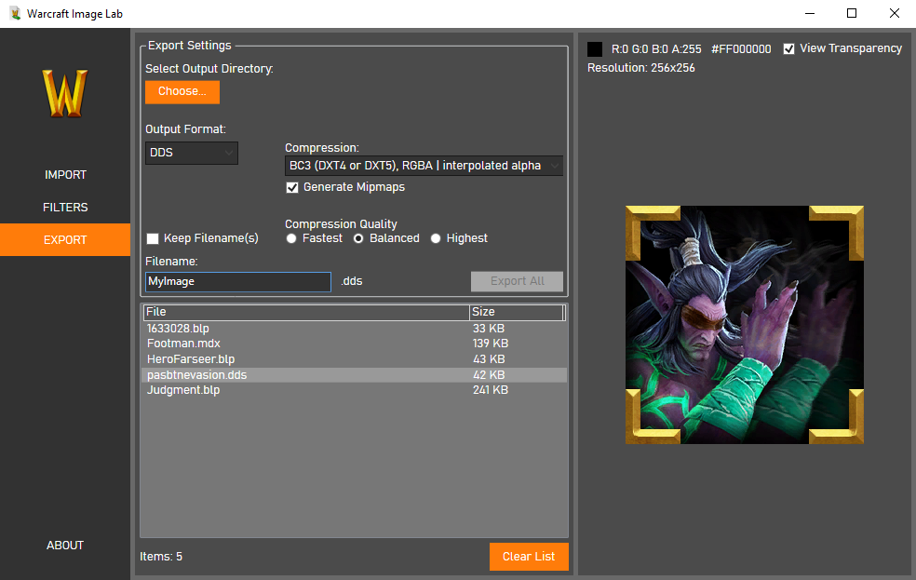The image size is (916, 580).
Task: Select Footman.mdx in the file list
Action: [354, 344]
